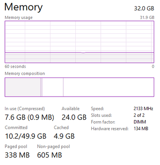
Task: Click the Slots used 2 of 2 value
Action: coord(139,115)
